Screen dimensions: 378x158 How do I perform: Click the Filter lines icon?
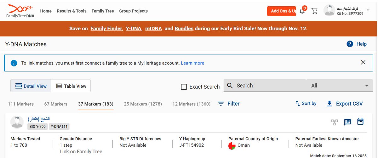point(221,103)
